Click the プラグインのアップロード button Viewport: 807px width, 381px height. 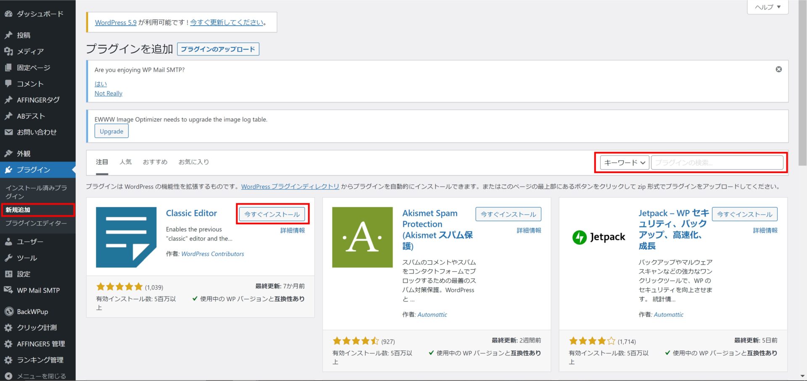click(218, 49)
